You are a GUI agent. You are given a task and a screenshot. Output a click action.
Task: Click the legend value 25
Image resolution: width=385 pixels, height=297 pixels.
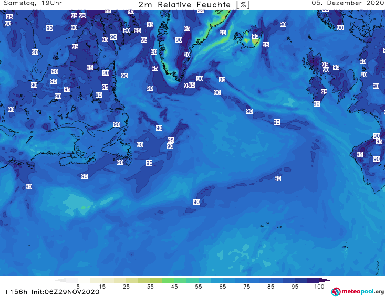point(126,287)
